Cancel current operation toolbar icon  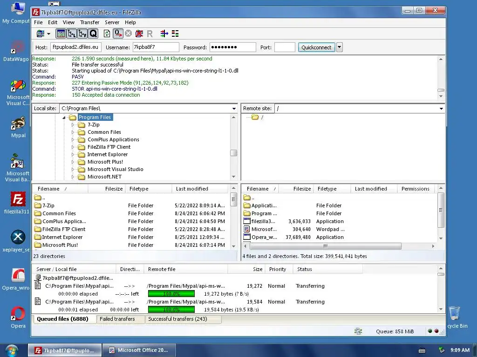pyautogui.click(x=129, y=33)
